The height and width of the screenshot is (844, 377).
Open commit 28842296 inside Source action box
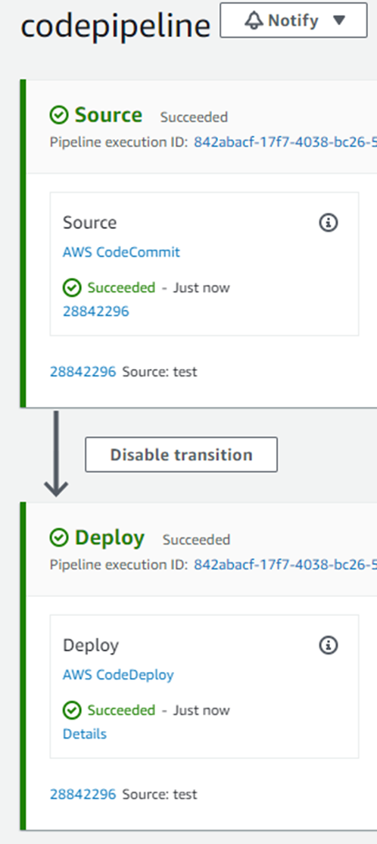(95, 311)
